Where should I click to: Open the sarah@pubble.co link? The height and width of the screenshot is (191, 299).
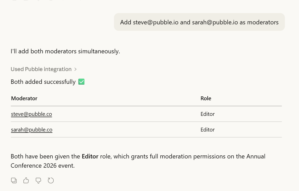click(32, 130)
